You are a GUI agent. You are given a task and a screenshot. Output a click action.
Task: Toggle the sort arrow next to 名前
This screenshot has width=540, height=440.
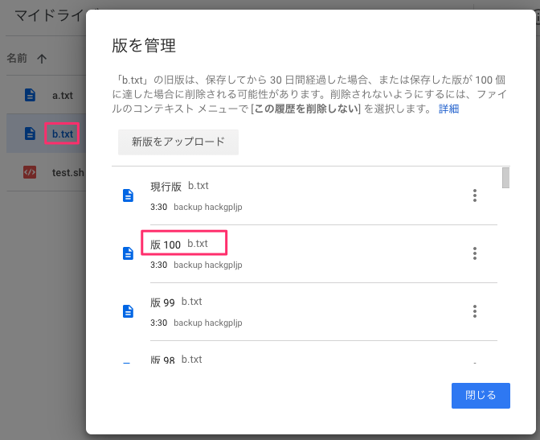point(42,58)
